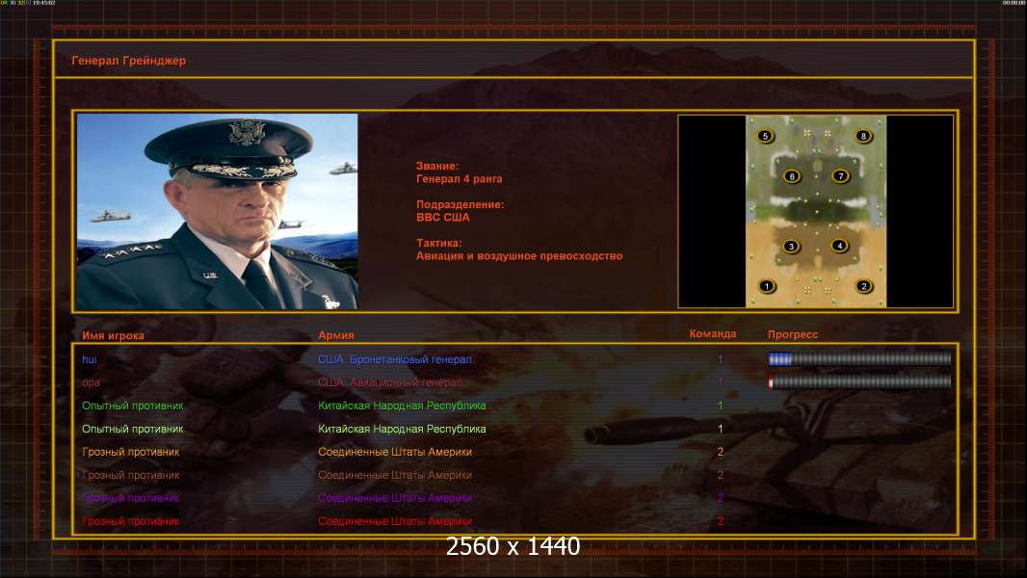Click the 'Звание:' label
The width and height of the screenshot is (1027, 578).
coord(437,167)
